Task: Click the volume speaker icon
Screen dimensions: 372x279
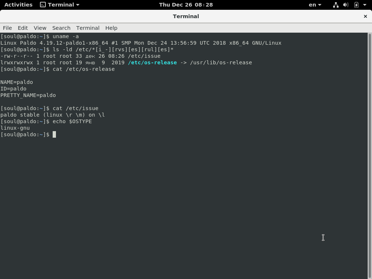Action: [346, 5]
